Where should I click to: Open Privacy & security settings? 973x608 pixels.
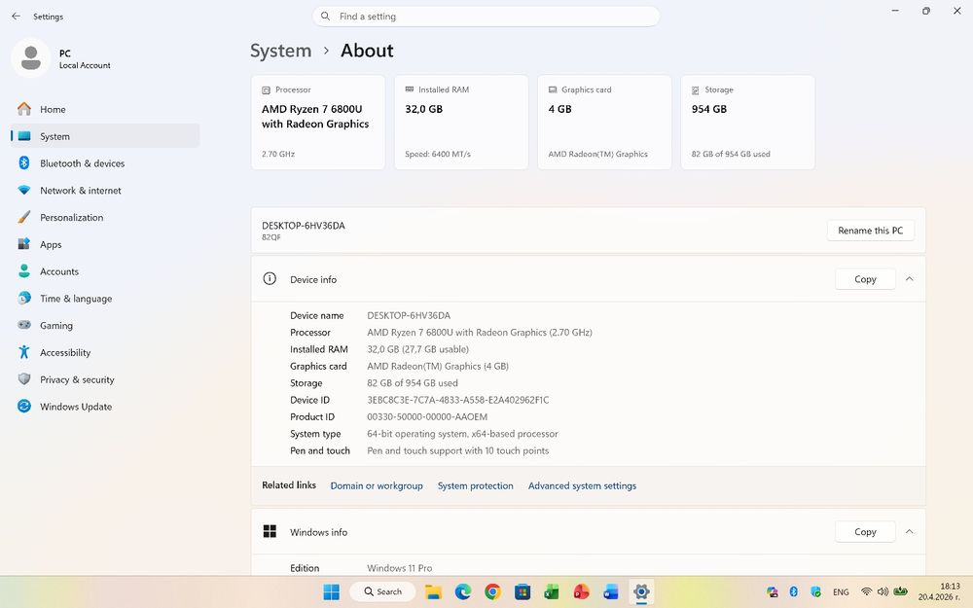(x=105, y=379)
